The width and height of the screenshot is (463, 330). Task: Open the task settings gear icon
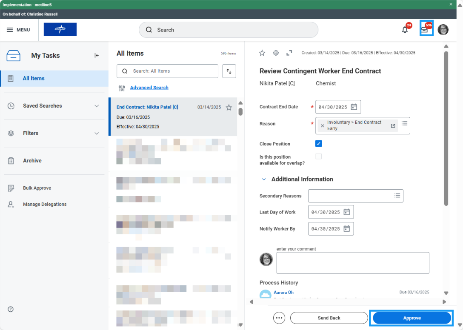pyautogui.click(x=276, y=53)
